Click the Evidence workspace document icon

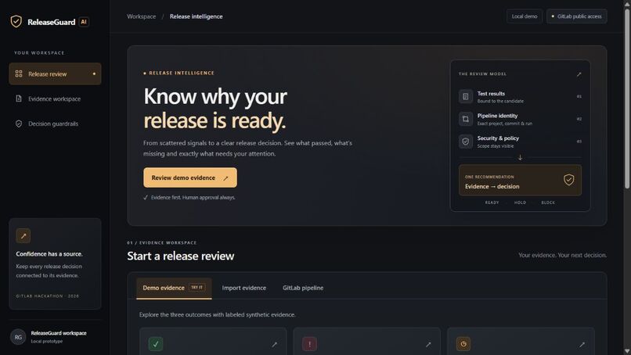point(19,99)
